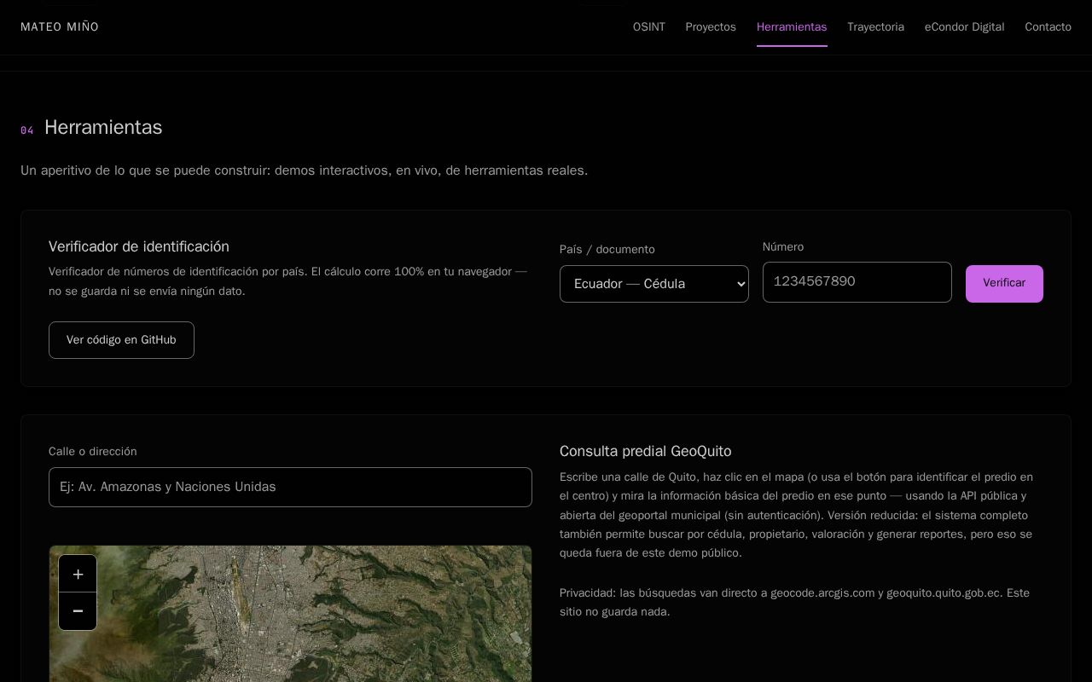Open the Trayectoria nav link
Viewport: 1092px width, 682px height.
[875, 27]
